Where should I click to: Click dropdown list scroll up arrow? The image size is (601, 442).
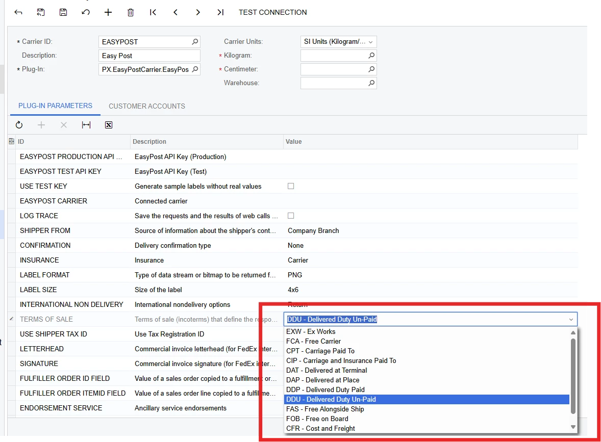coord(573,332)
